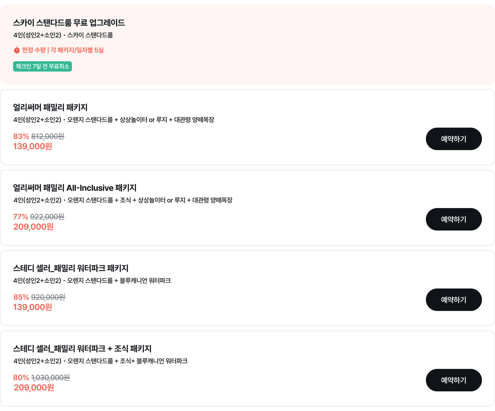
Task: Book the 워터파크 + 조식 패키지
Action: coord(454,380)
